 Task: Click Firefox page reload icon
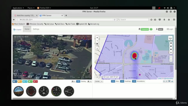[115, 20]
